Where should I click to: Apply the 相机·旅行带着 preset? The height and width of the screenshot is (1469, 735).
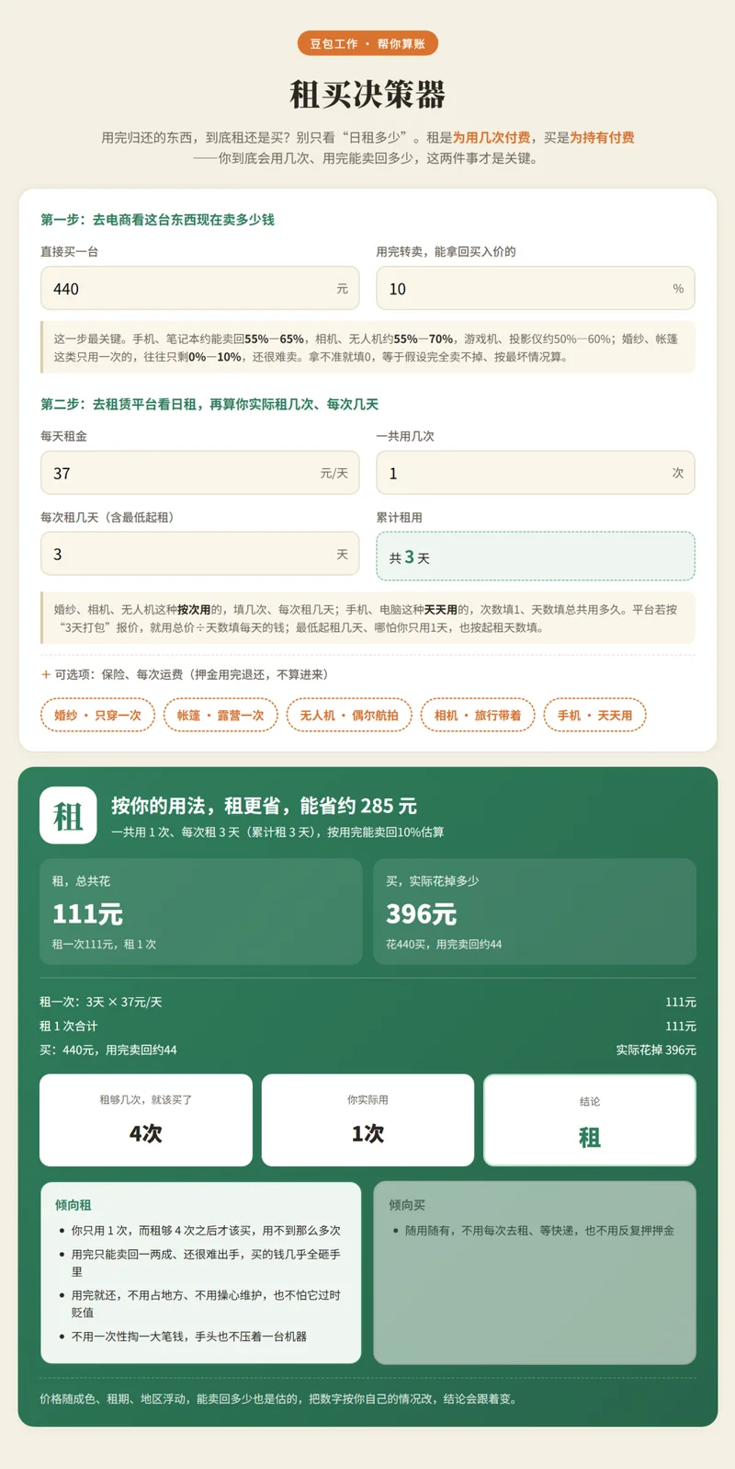pyautogui.click(x=478, y=715)
